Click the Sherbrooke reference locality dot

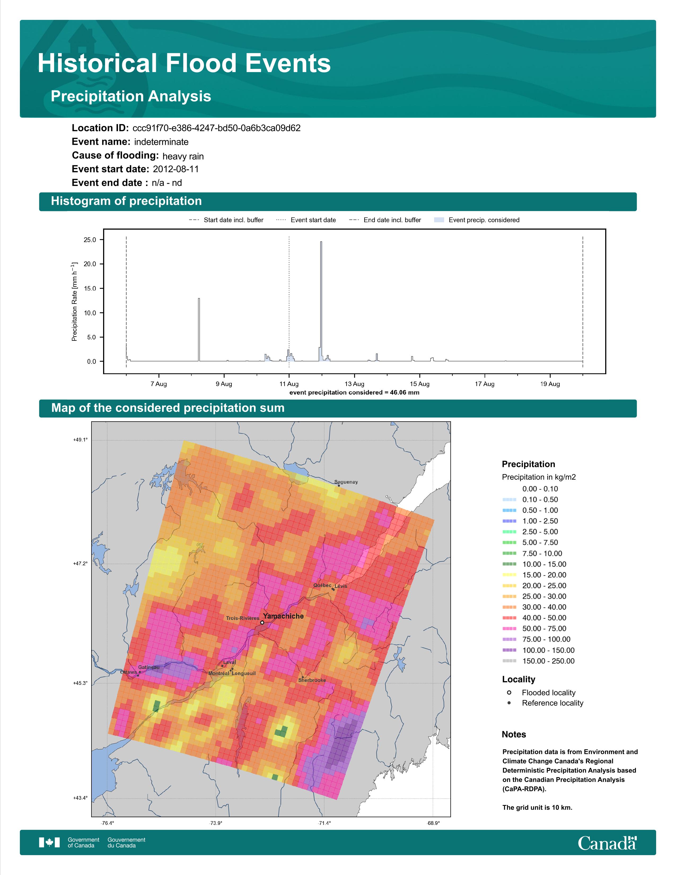(303, 677)
